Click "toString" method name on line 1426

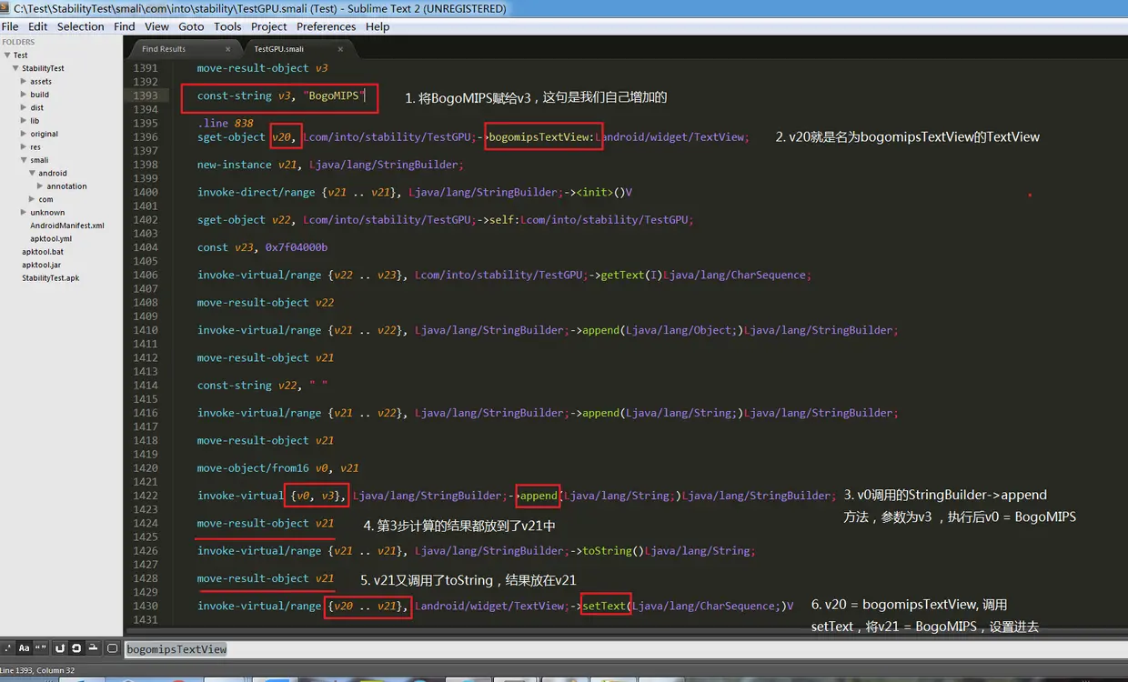click(x=605, y=551)
